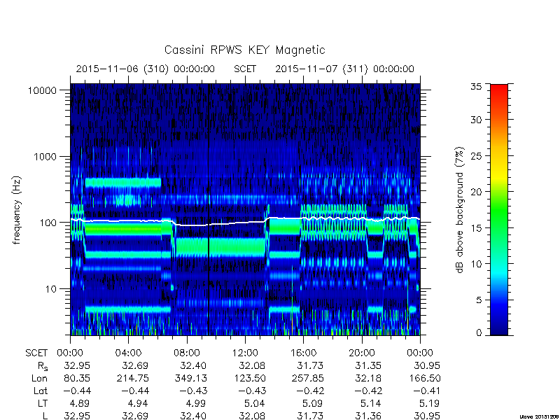Click the 12:00 time tick label

245,353
